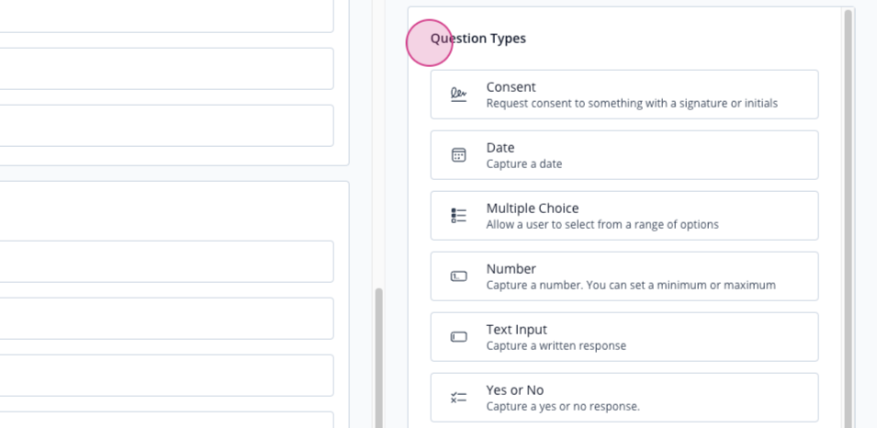Click the form editor scrollbar thumb
The width and height of the screenshot is (877, 428).
[x=378, y=358]
